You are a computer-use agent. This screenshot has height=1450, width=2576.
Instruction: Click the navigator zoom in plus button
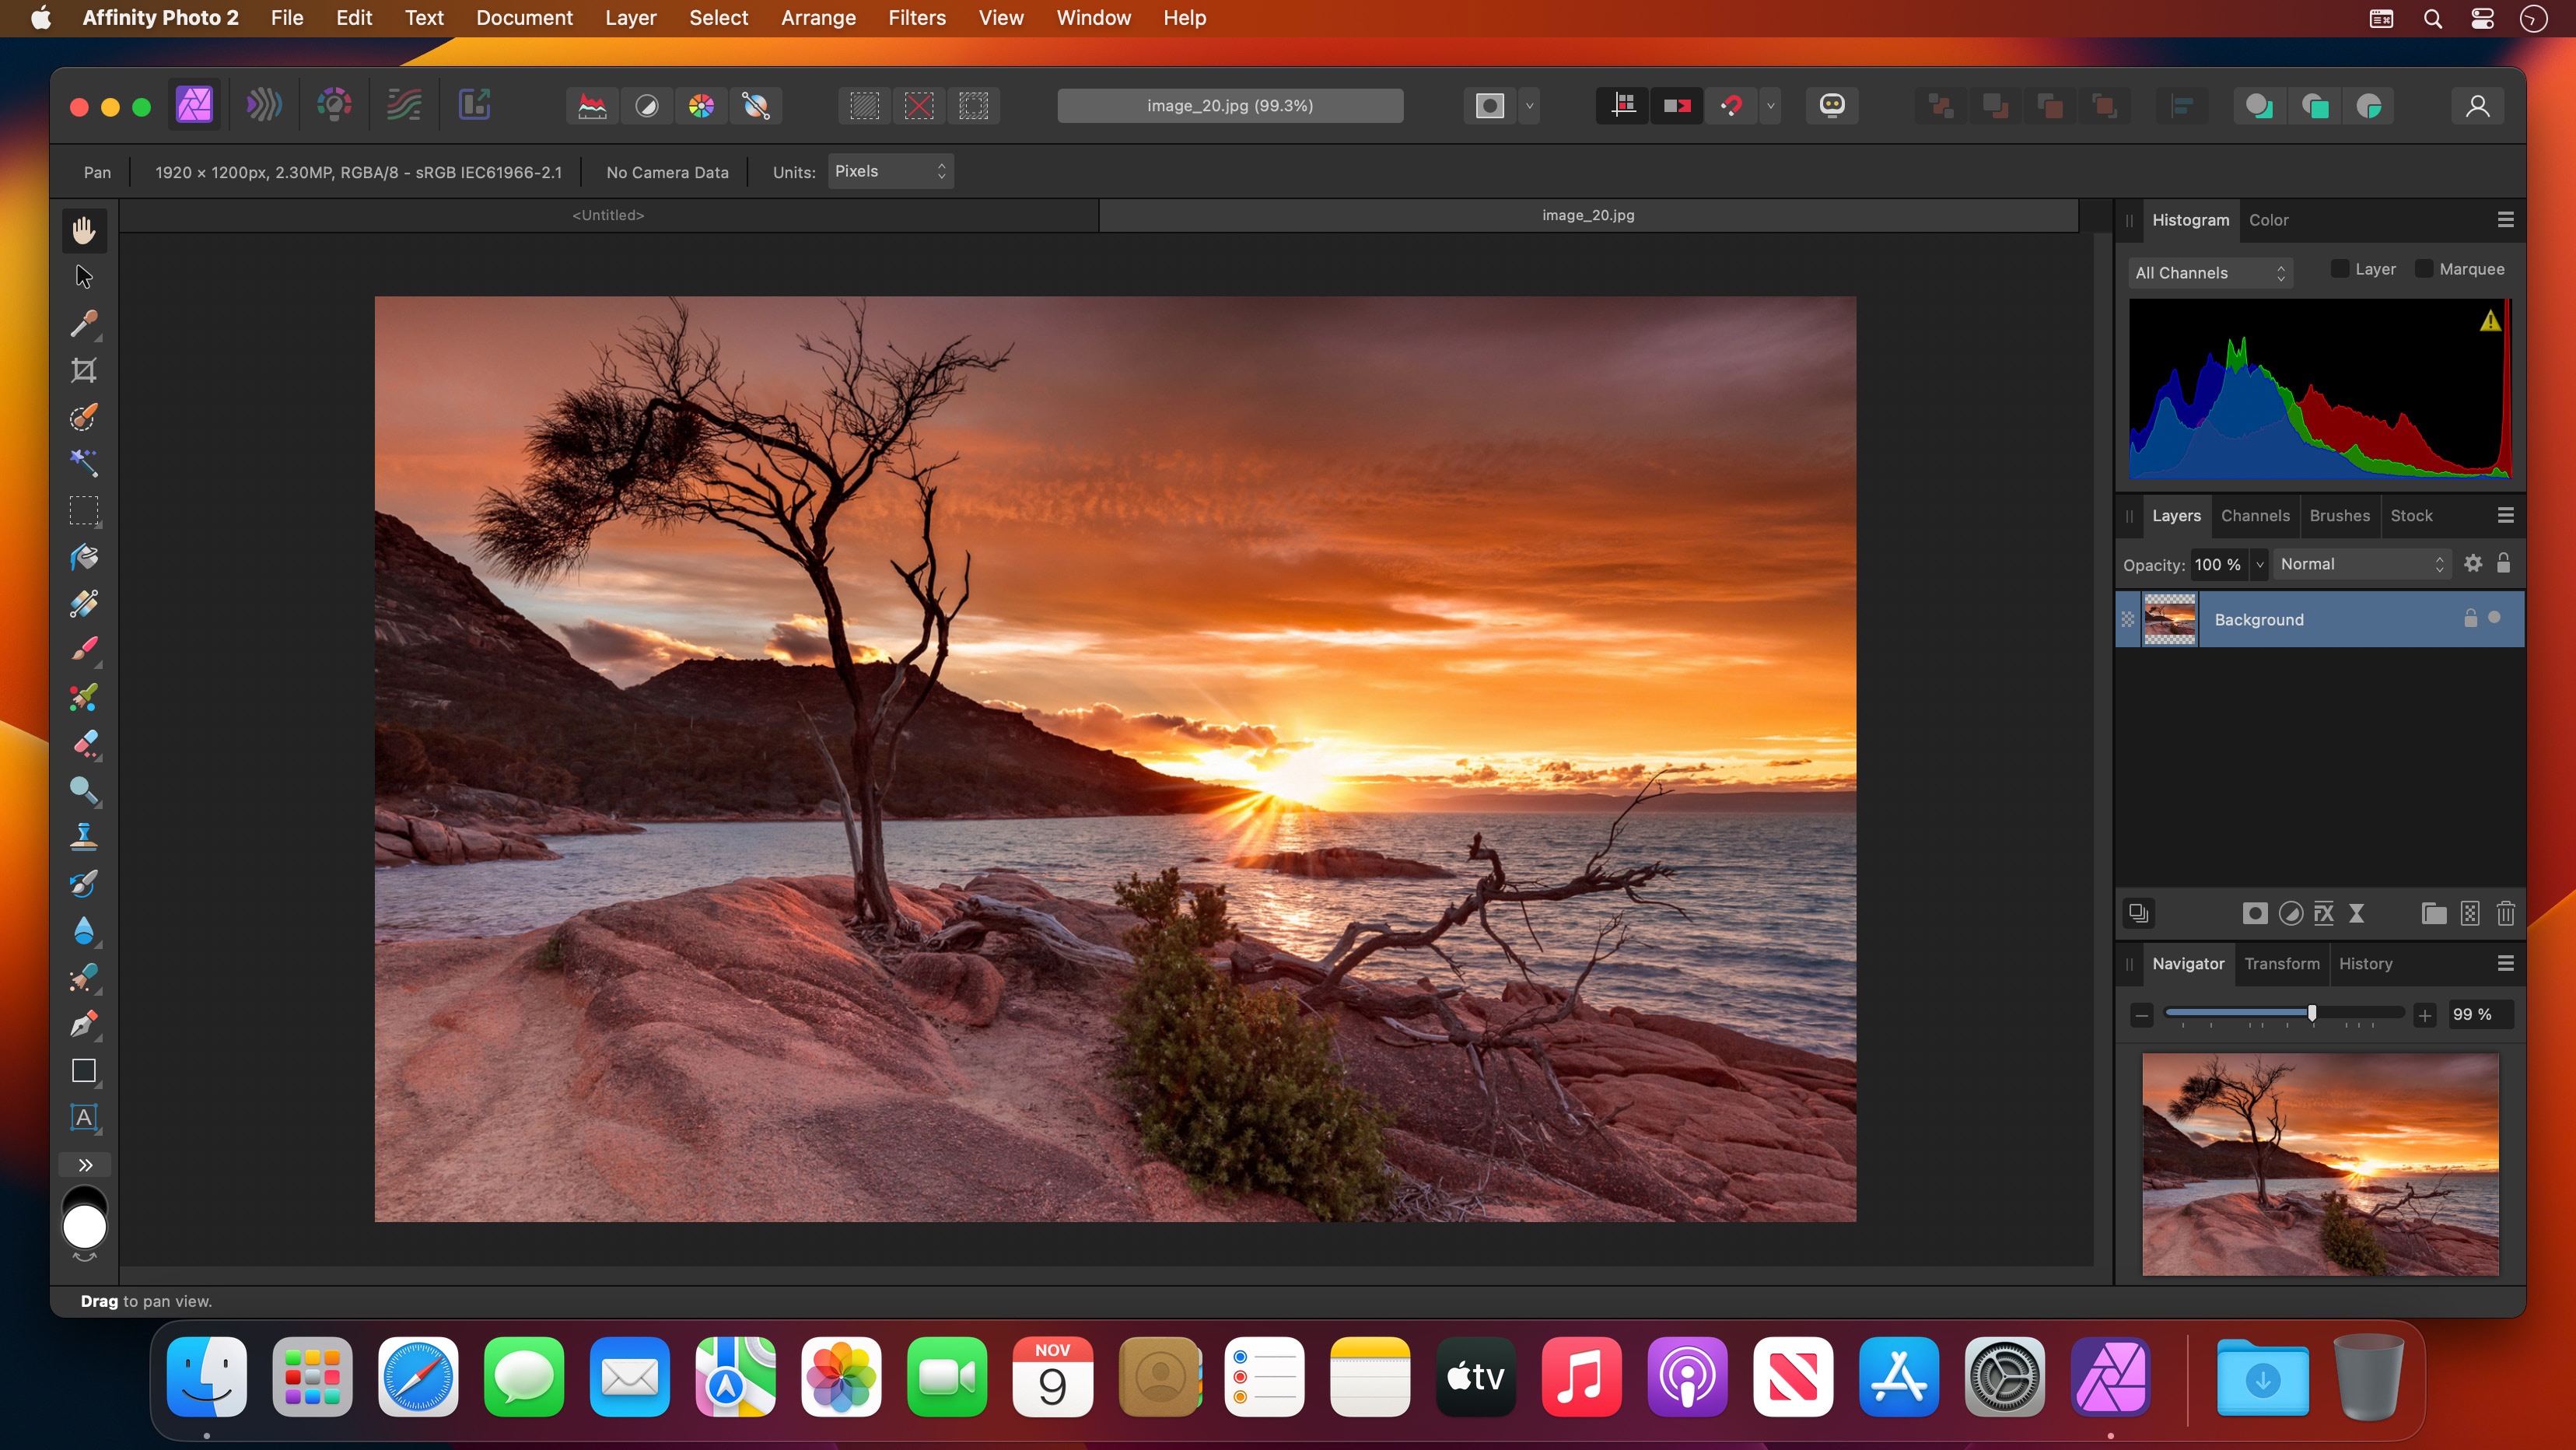point(2424,1015)
